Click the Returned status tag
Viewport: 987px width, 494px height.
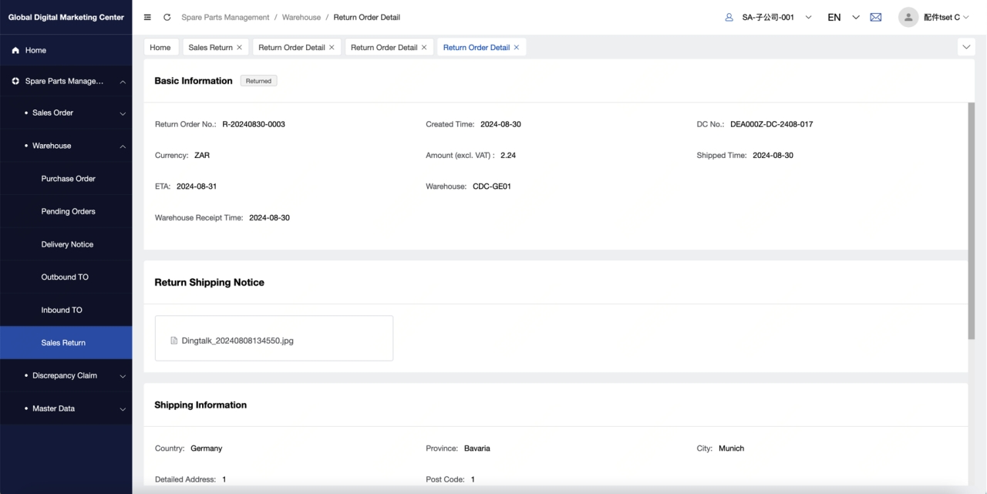pyautogui.click(x=258, y=81)
